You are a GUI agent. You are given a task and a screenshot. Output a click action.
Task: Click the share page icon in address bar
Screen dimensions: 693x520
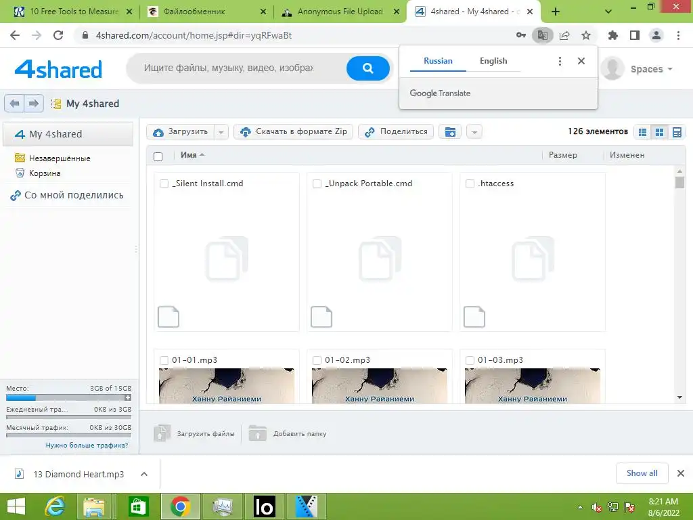(564, 35)
